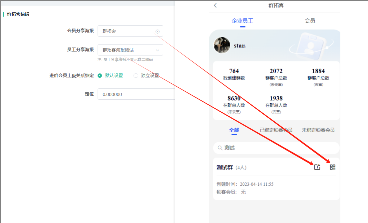Click the 在群总人数 stat showing 8630
Viewport: 368px width, 223px height.
click(234, 102)
